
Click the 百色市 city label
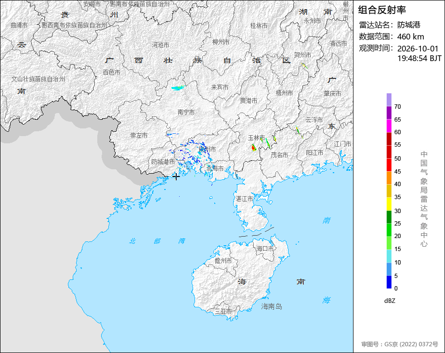click(111, 73)
